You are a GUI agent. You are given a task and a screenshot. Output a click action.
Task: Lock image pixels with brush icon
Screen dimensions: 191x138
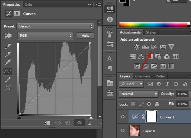(x=141, y=104)
